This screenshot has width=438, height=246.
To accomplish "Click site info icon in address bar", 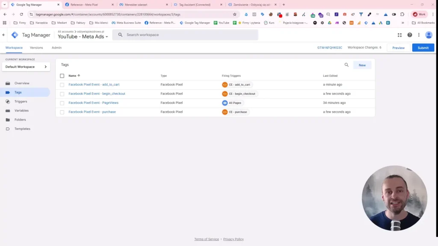I will (31, 14).
